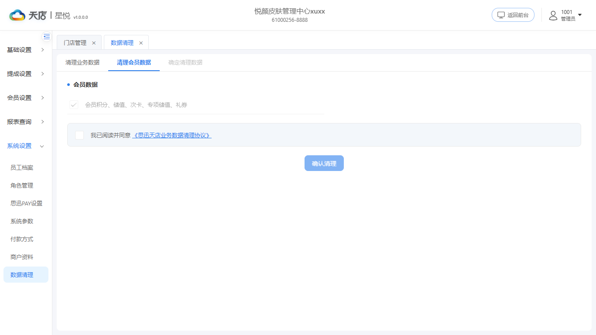Expand the 基础设置 menu
The height and width of the screenshot is (335, 596).
(x=26, y=50)
